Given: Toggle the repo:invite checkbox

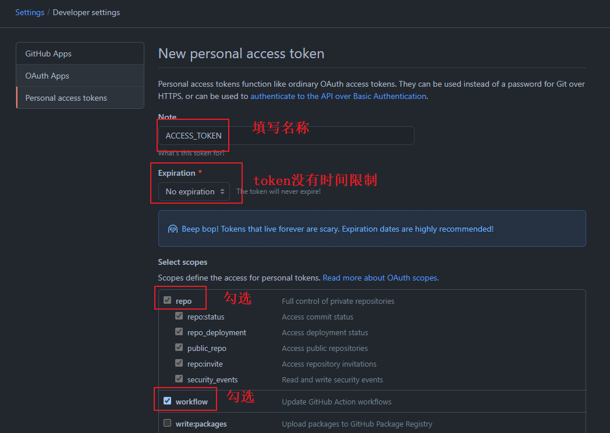Looking at the screenshot, I should click(x=179, y=363).
